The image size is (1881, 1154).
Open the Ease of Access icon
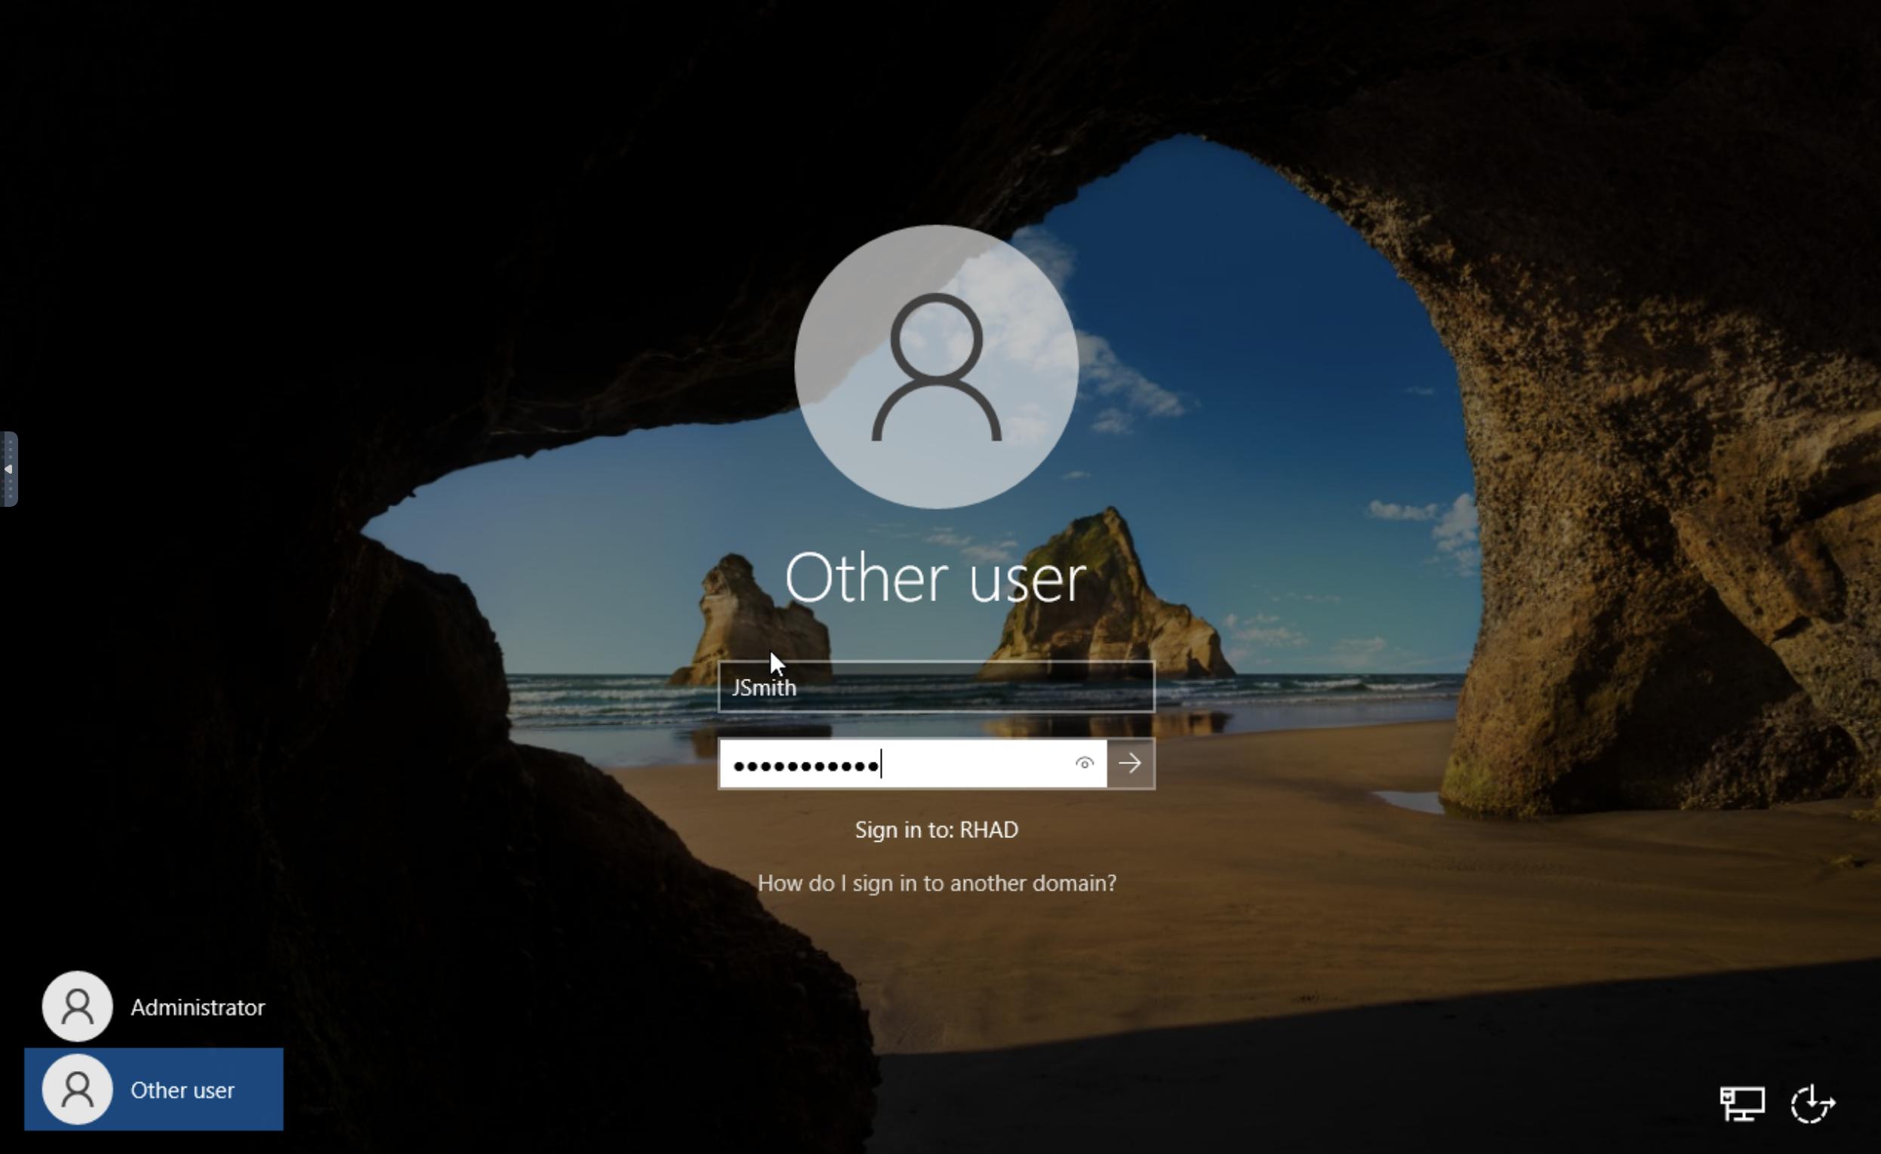click(x=1813, y=1103)
